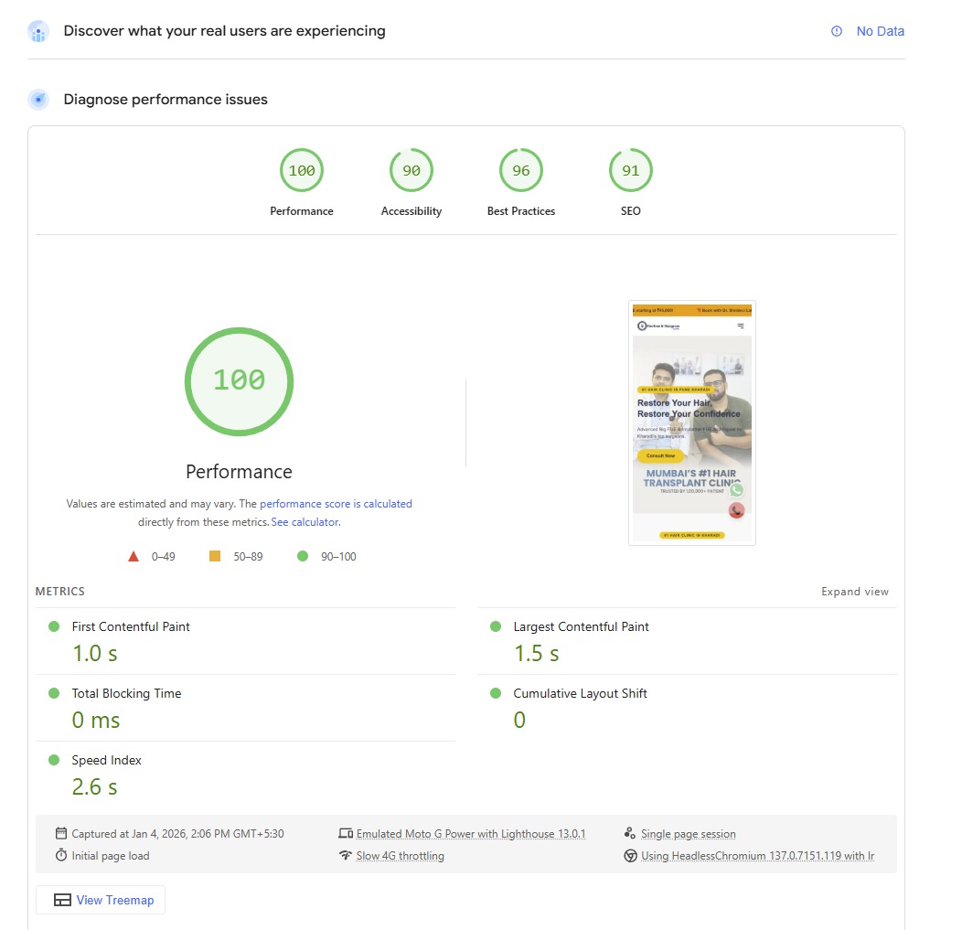962x930 pixels.
Task: Click the View Treemap button
Action: [x=101, y=900]
